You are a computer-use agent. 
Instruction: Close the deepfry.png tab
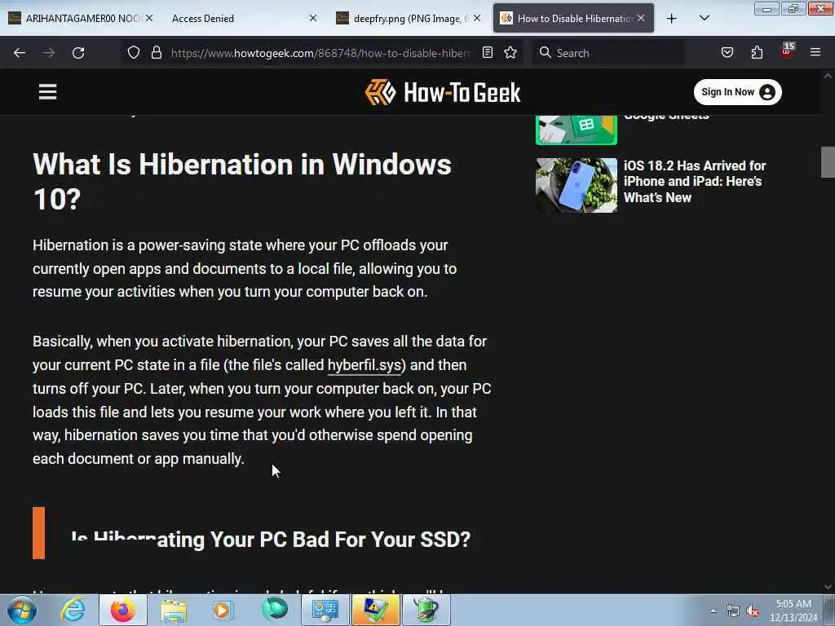point(477,18)
